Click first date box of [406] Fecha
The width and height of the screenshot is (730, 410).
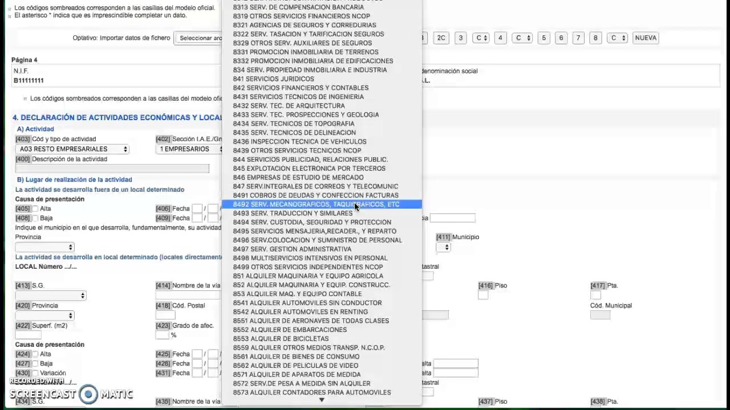coord(197,209)
